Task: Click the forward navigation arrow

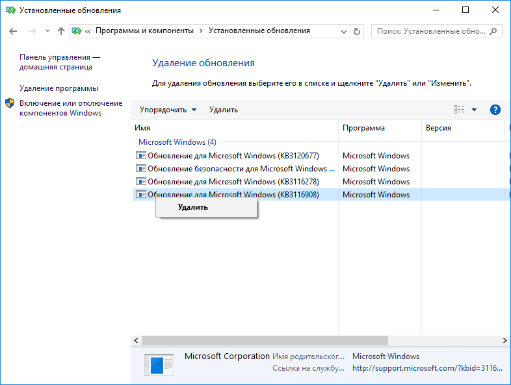Action: coord(33,31)
